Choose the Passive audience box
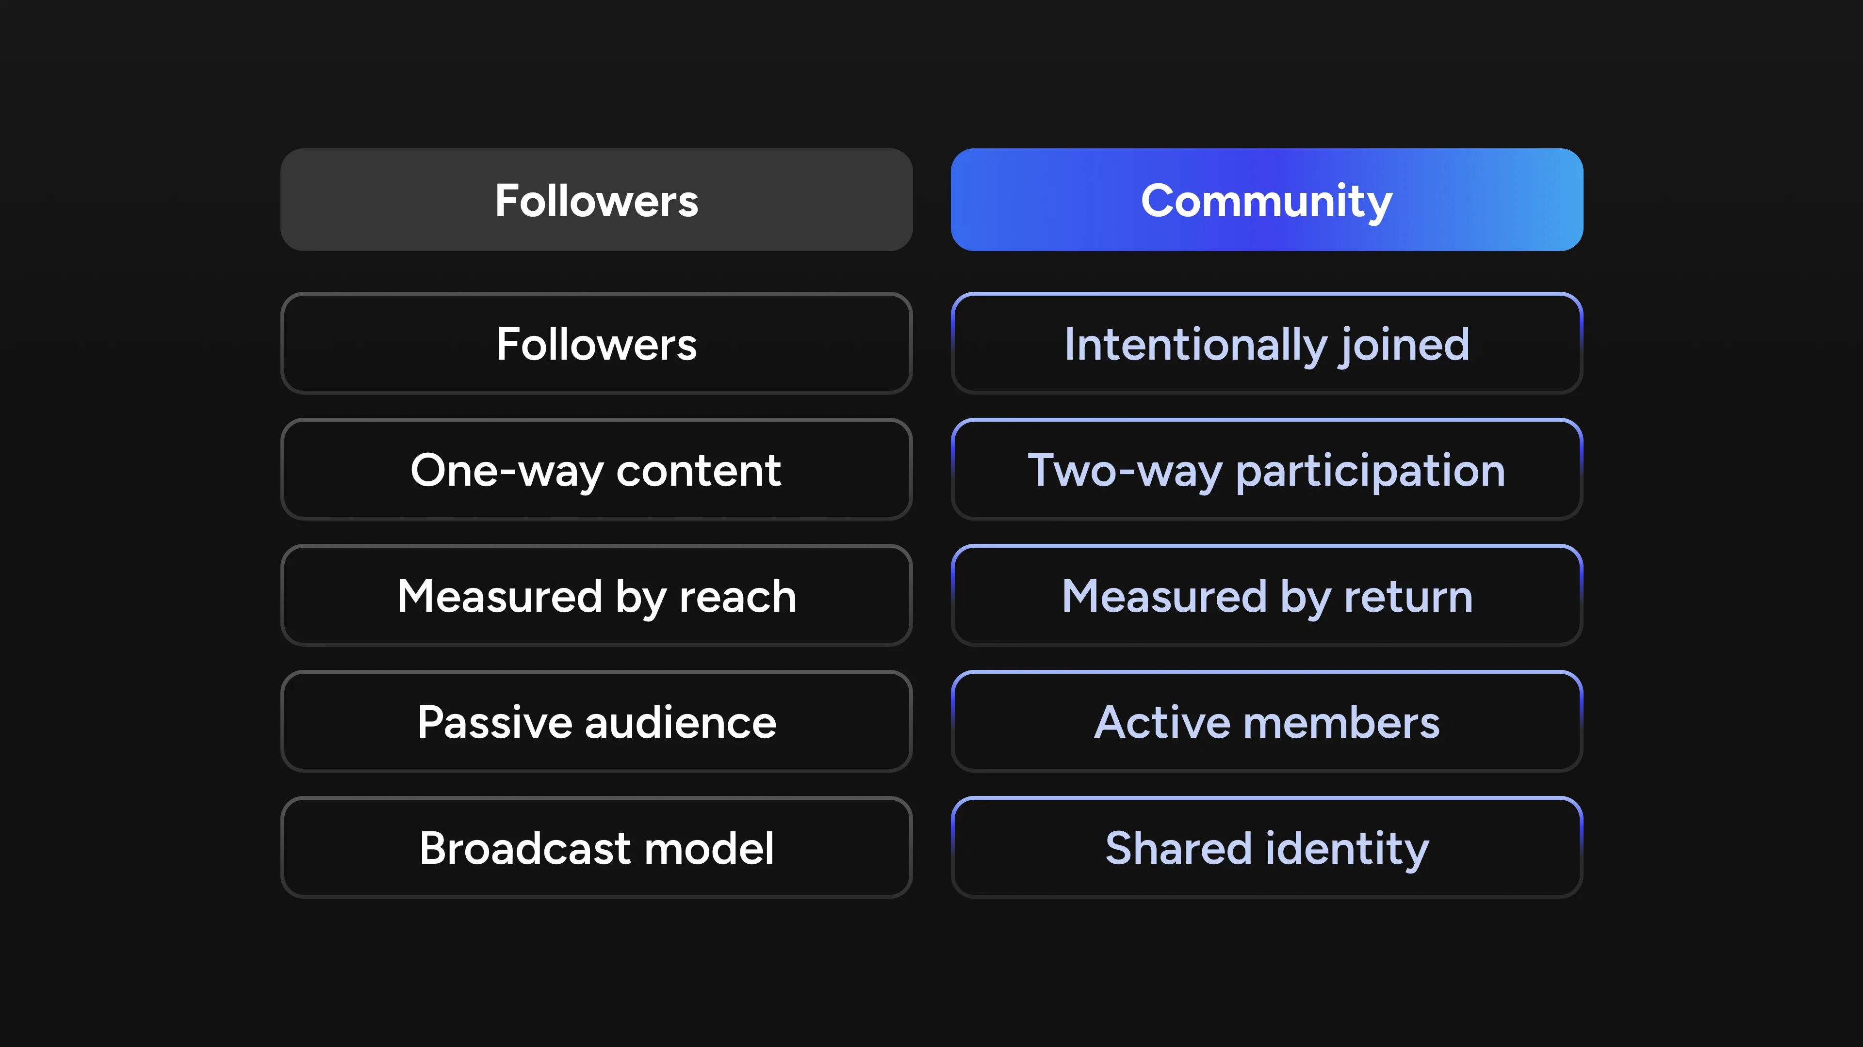This screenshot has height=1047, width=1863. [x=596, y=721]
